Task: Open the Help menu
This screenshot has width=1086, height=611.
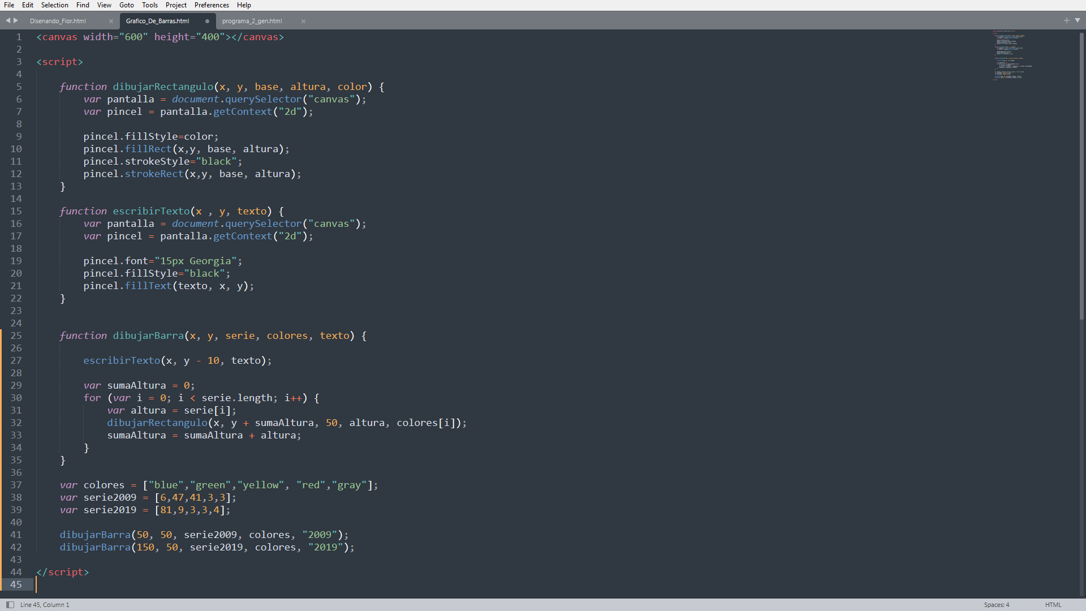Action: pyautogui.click(x=244, y=5)
